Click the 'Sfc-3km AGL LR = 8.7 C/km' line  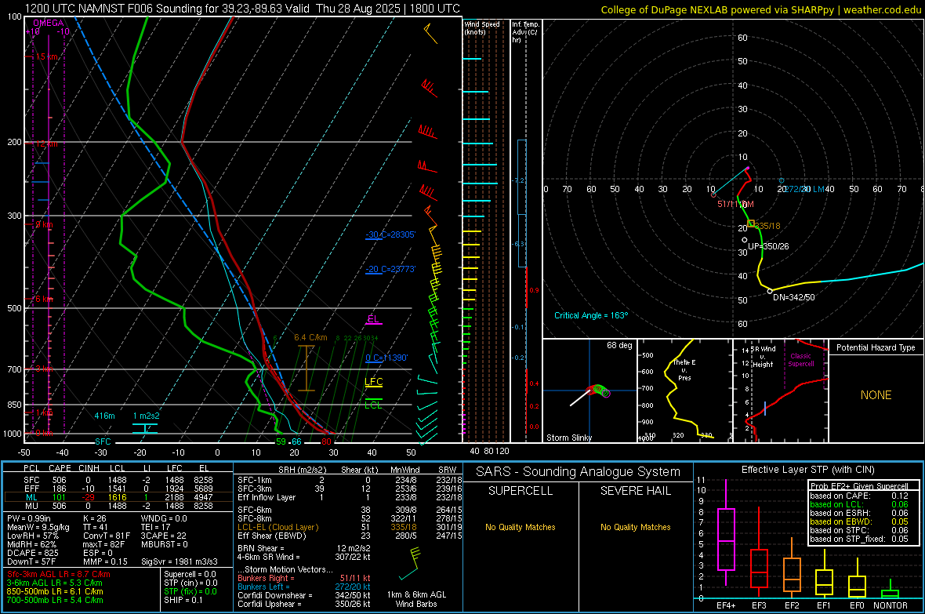point(59,574)
